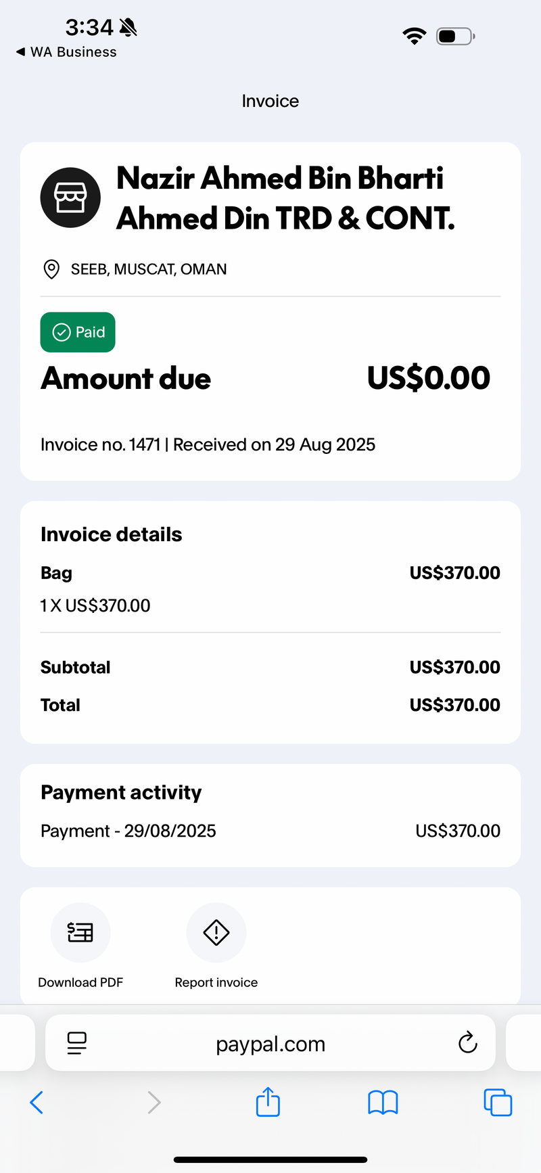Reload the paypal.com page

467,1042
